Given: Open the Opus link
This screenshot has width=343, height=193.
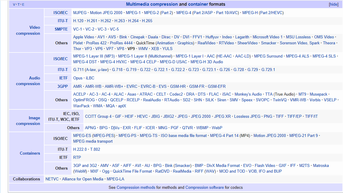Looking at the screenshot, I should point(78,78).
